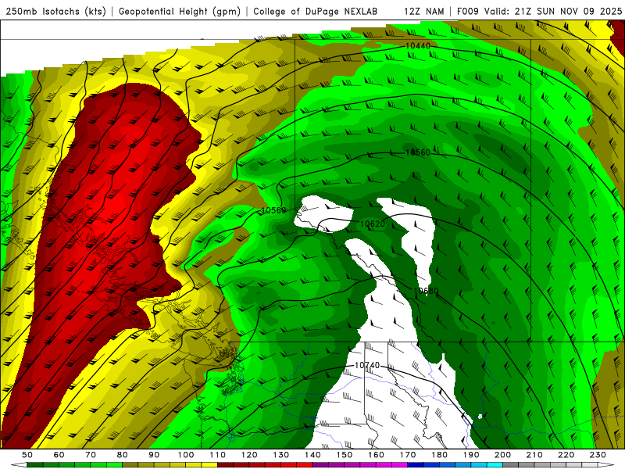The height and width of the screenshot is (469, 625).
Task: Click the 'College of DuPage NEXLAB' text
Action: tap(316, 12)
